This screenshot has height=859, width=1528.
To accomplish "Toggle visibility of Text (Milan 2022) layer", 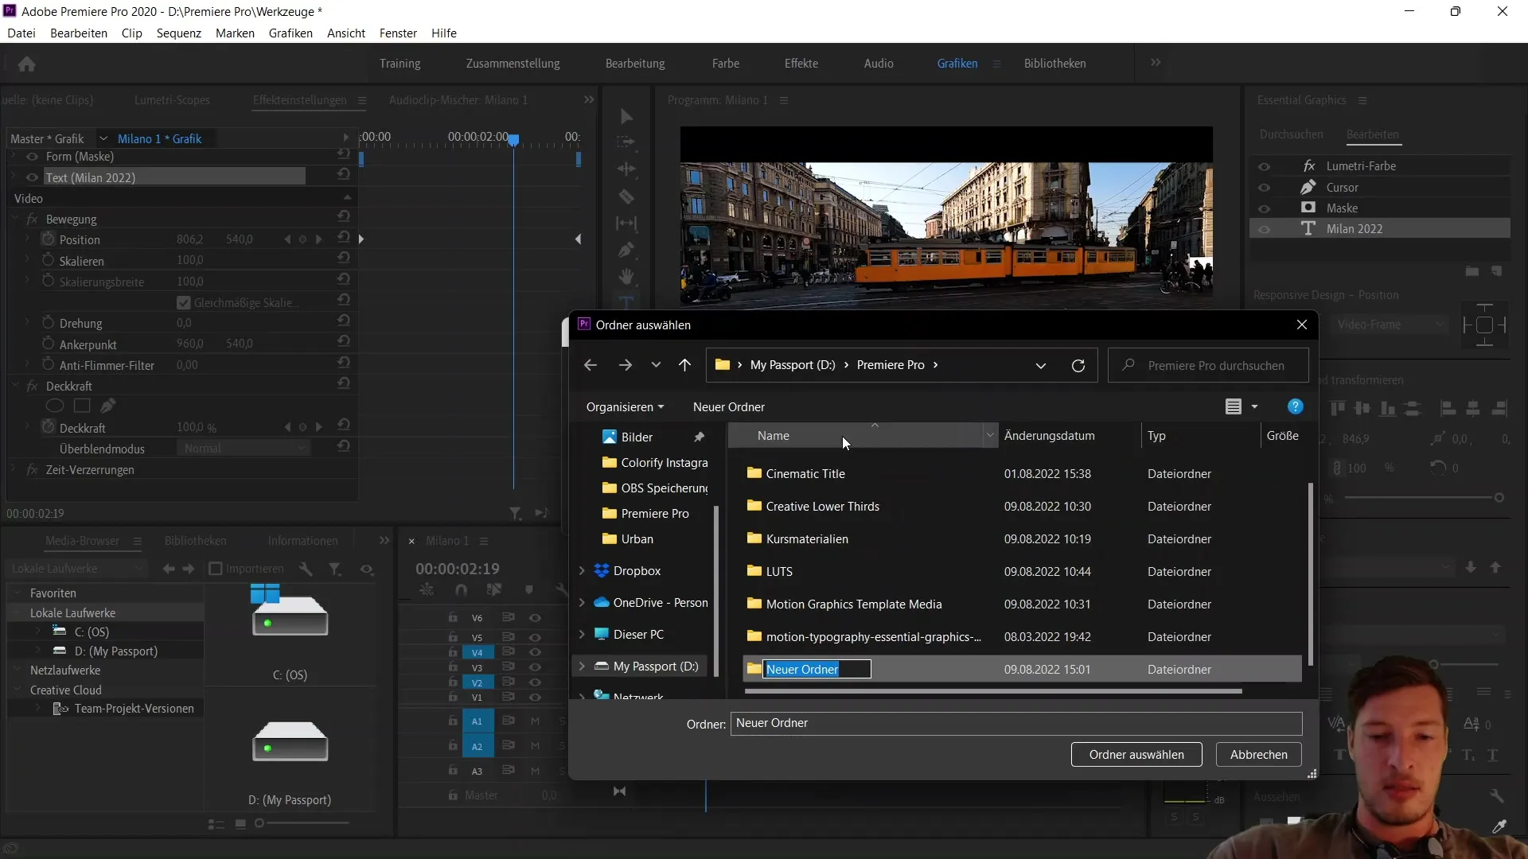I will 32,177.
